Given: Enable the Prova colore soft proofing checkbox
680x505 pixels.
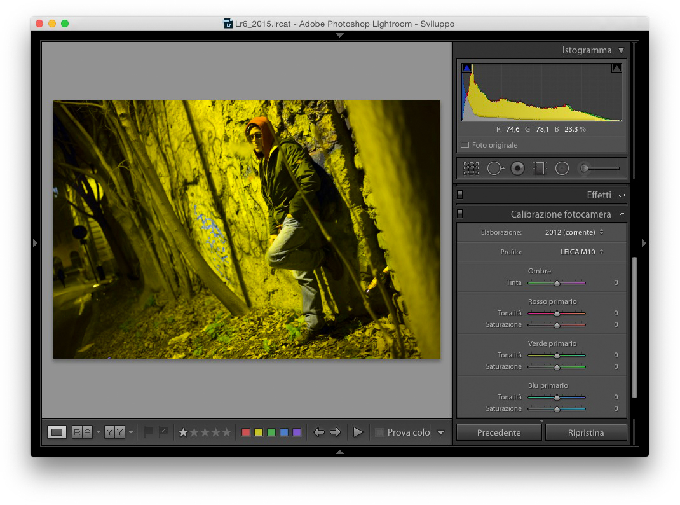Looking at the screenshot, I should click(379, 432).
